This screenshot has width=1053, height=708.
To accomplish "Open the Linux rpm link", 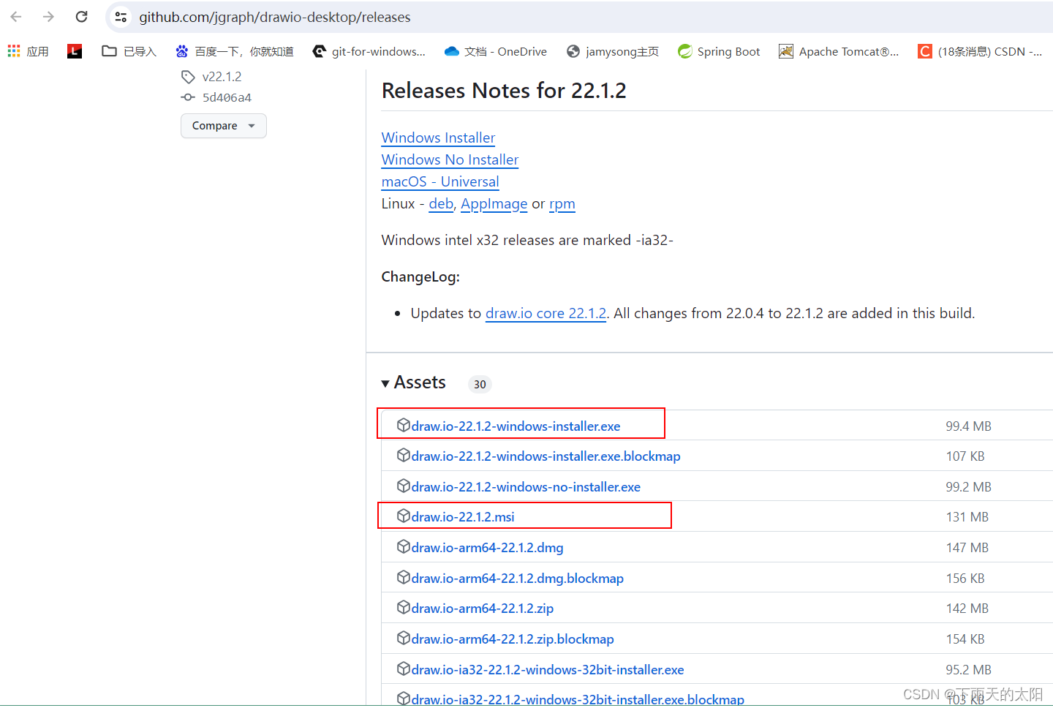I will [x=562, y=203].
